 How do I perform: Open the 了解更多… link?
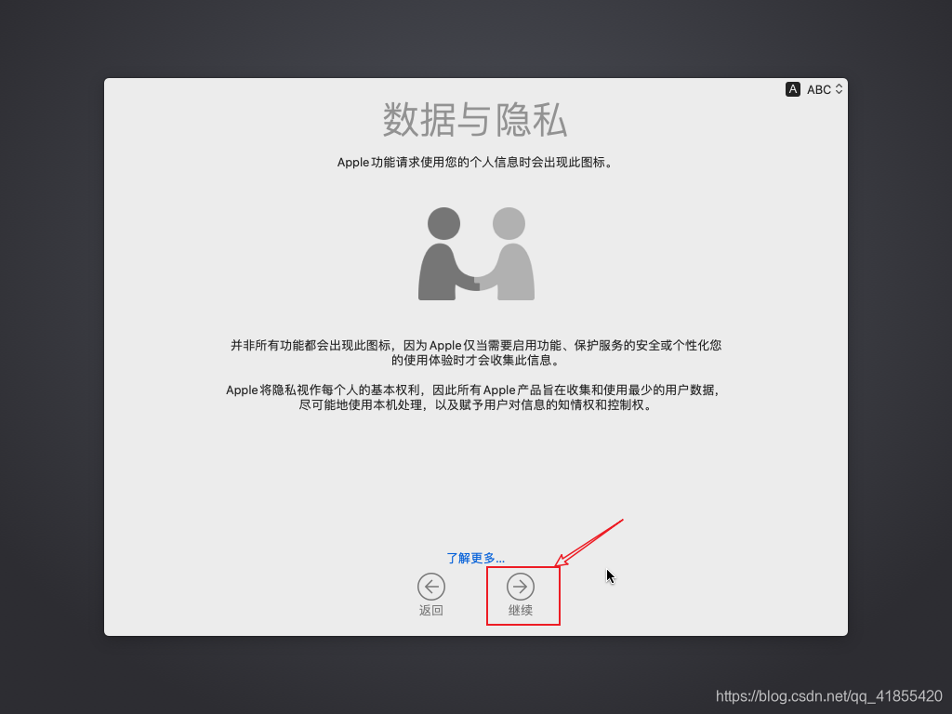475,558
